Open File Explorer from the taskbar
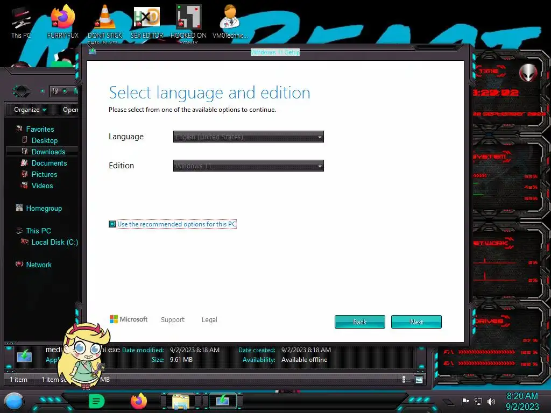Image resolution: width=551 pixels, height=413 pixels. click(x=181, y=402)
